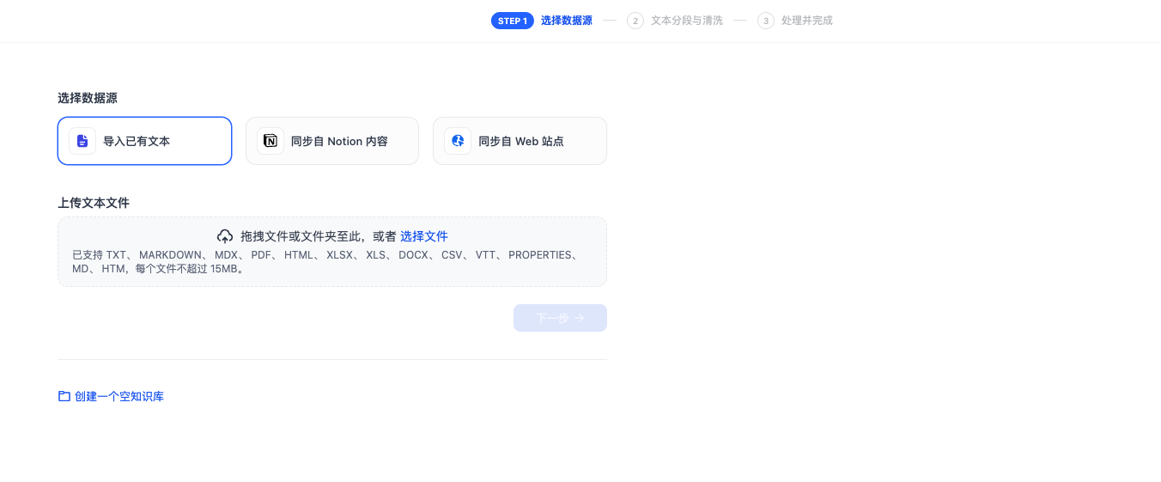
Task: Click the step 2 circle indicator
Action: [635, 21]
